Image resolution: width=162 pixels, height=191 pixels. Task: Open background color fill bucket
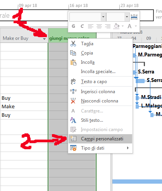tap(116, 26)
